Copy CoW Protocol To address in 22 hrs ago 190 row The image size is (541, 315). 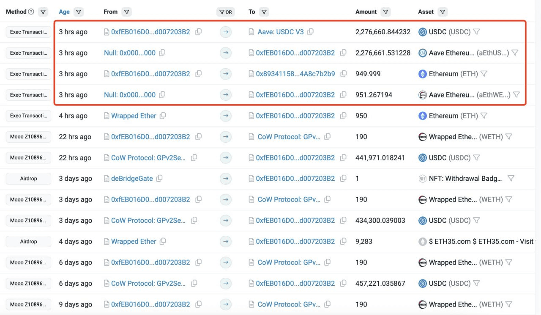click(327, 137)
